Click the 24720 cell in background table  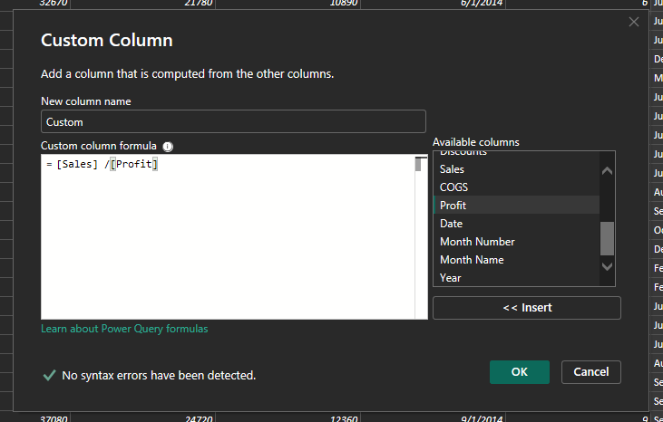pyautogui.click(x=199, y=418)
